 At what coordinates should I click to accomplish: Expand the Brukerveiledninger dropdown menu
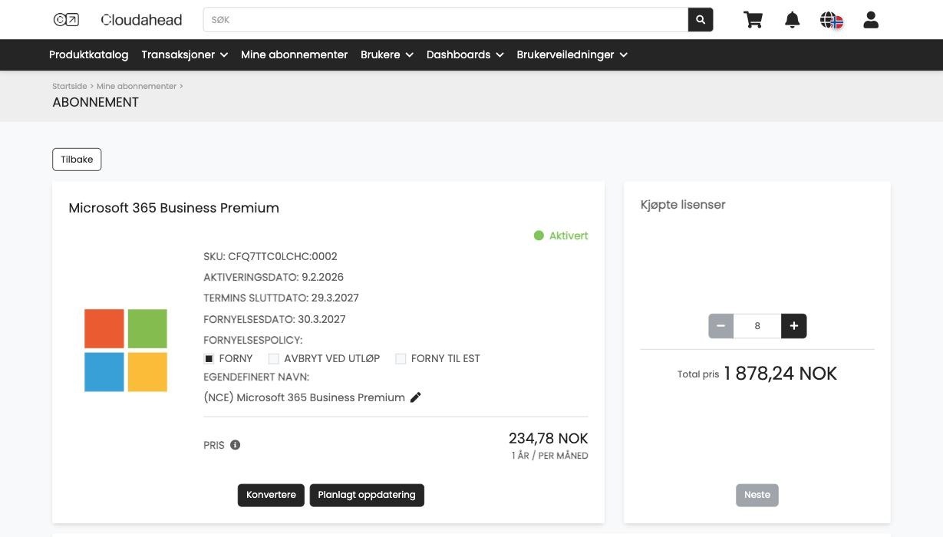(x=572, y=54)
